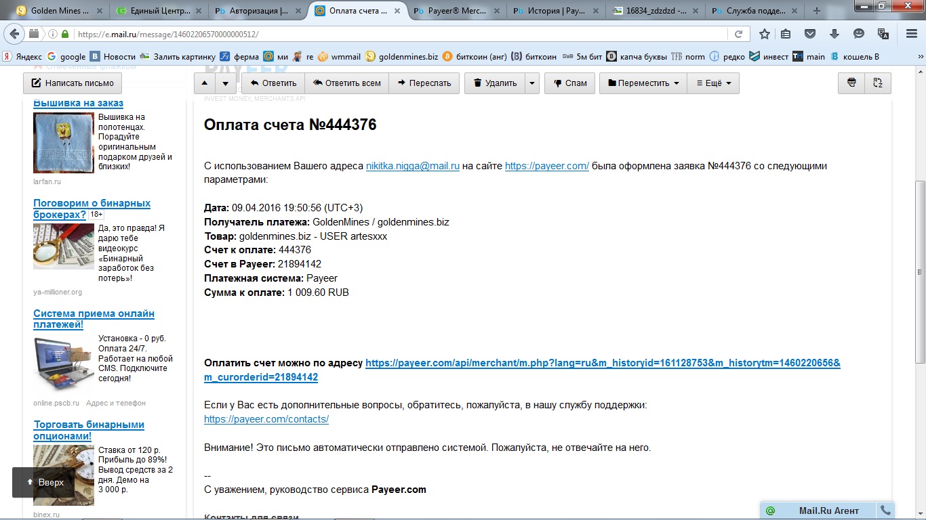
Task: Open the инвест bookmark
Action: tap(769, 57)
